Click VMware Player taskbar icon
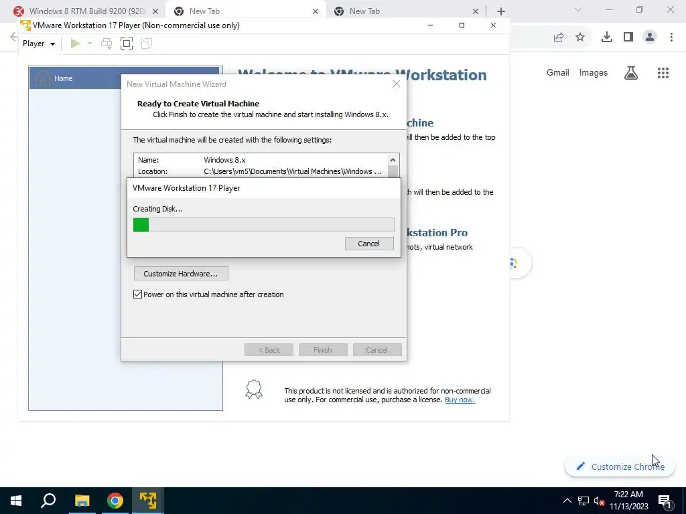This screenshot has width=686, height=514. coord(148,501)
